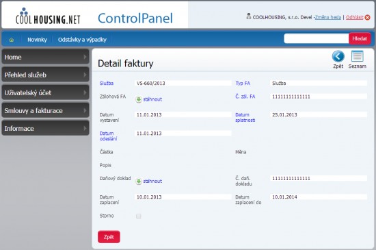This screenshot has height=250, width=376.
Task: Expand the Smlouvy a fakturace arrow
Action: (85, 110)
